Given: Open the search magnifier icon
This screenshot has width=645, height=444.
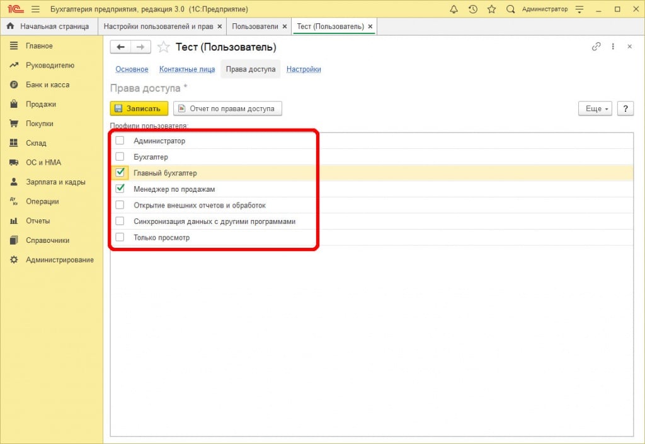Looking at the screenshot, I should point(510,9).
